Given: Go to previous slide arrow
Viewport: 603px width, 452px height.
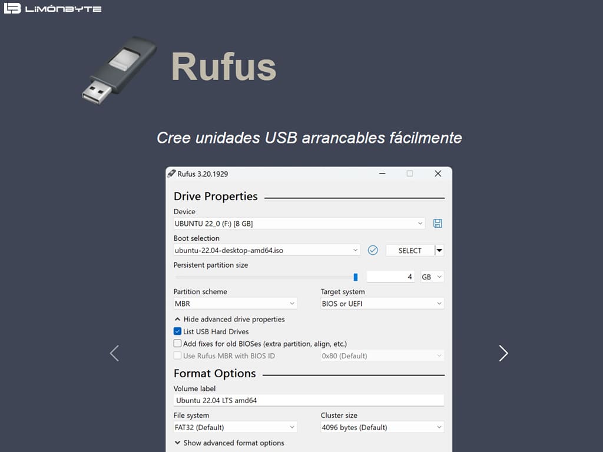Looking at the screenshot, I should point(114,353).
